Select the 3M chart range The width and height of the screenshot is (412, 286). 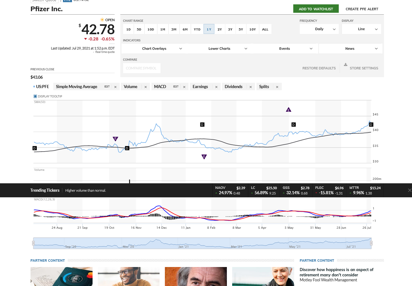point(174,29)
